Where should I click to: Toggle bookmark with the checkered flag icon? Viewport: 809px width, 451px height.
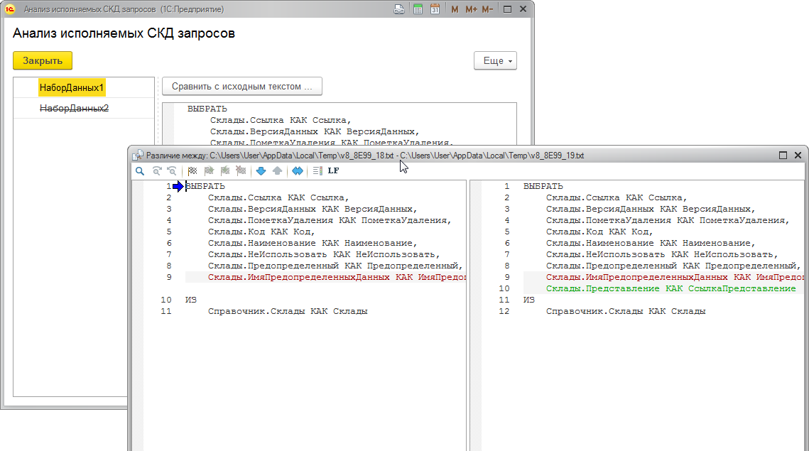tap(192, 170)
